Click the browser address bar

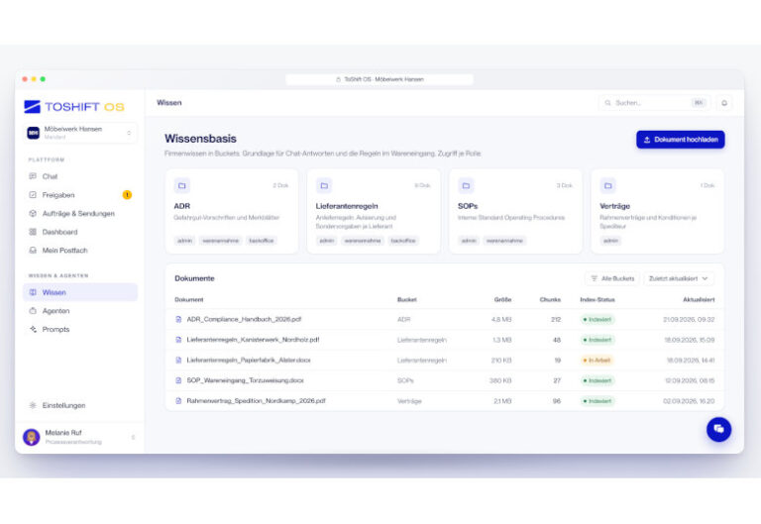tap(380, 79)
